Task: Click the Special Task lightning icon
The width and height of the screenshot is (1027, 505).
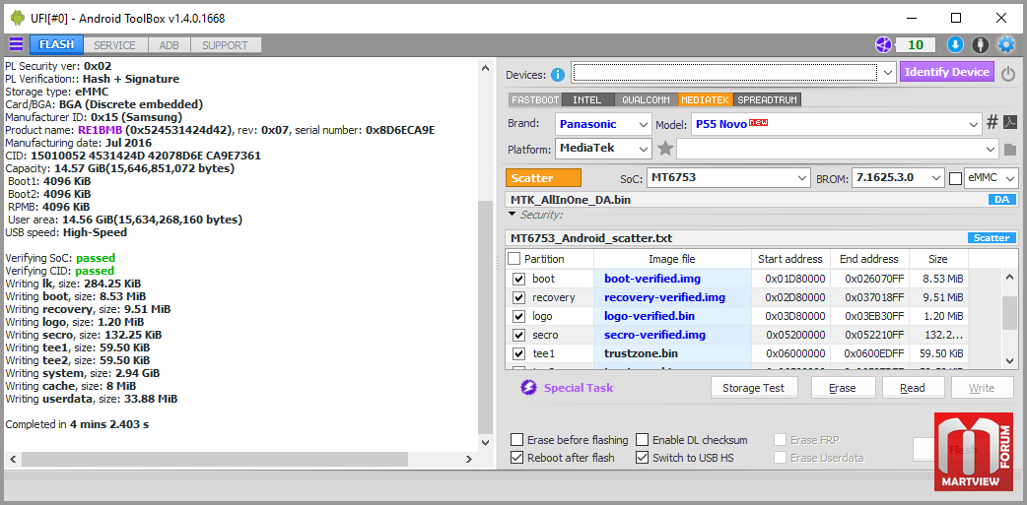Action: (528, 388)
